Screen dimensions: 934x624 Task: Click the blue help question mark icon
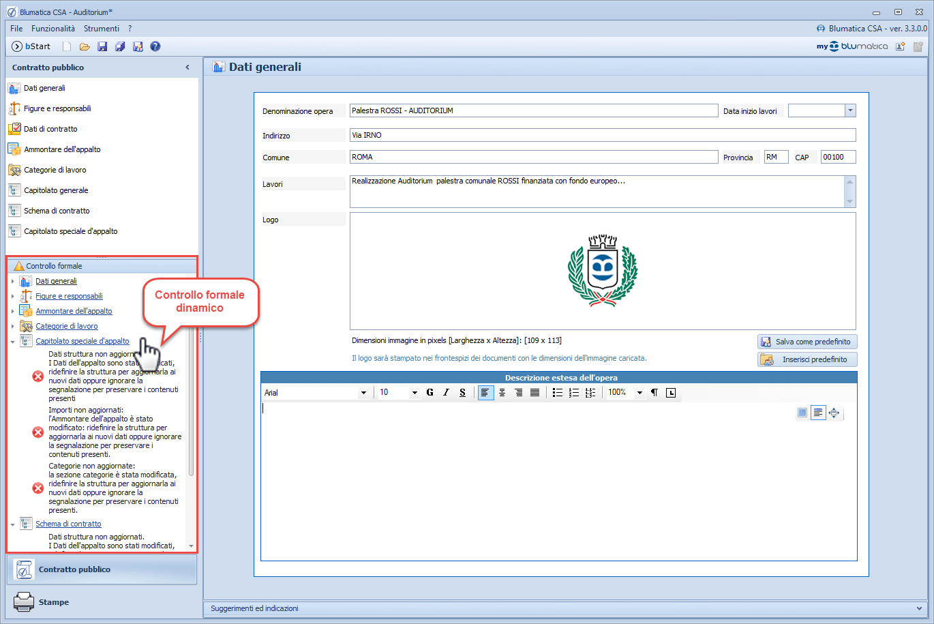click(155, 46)
